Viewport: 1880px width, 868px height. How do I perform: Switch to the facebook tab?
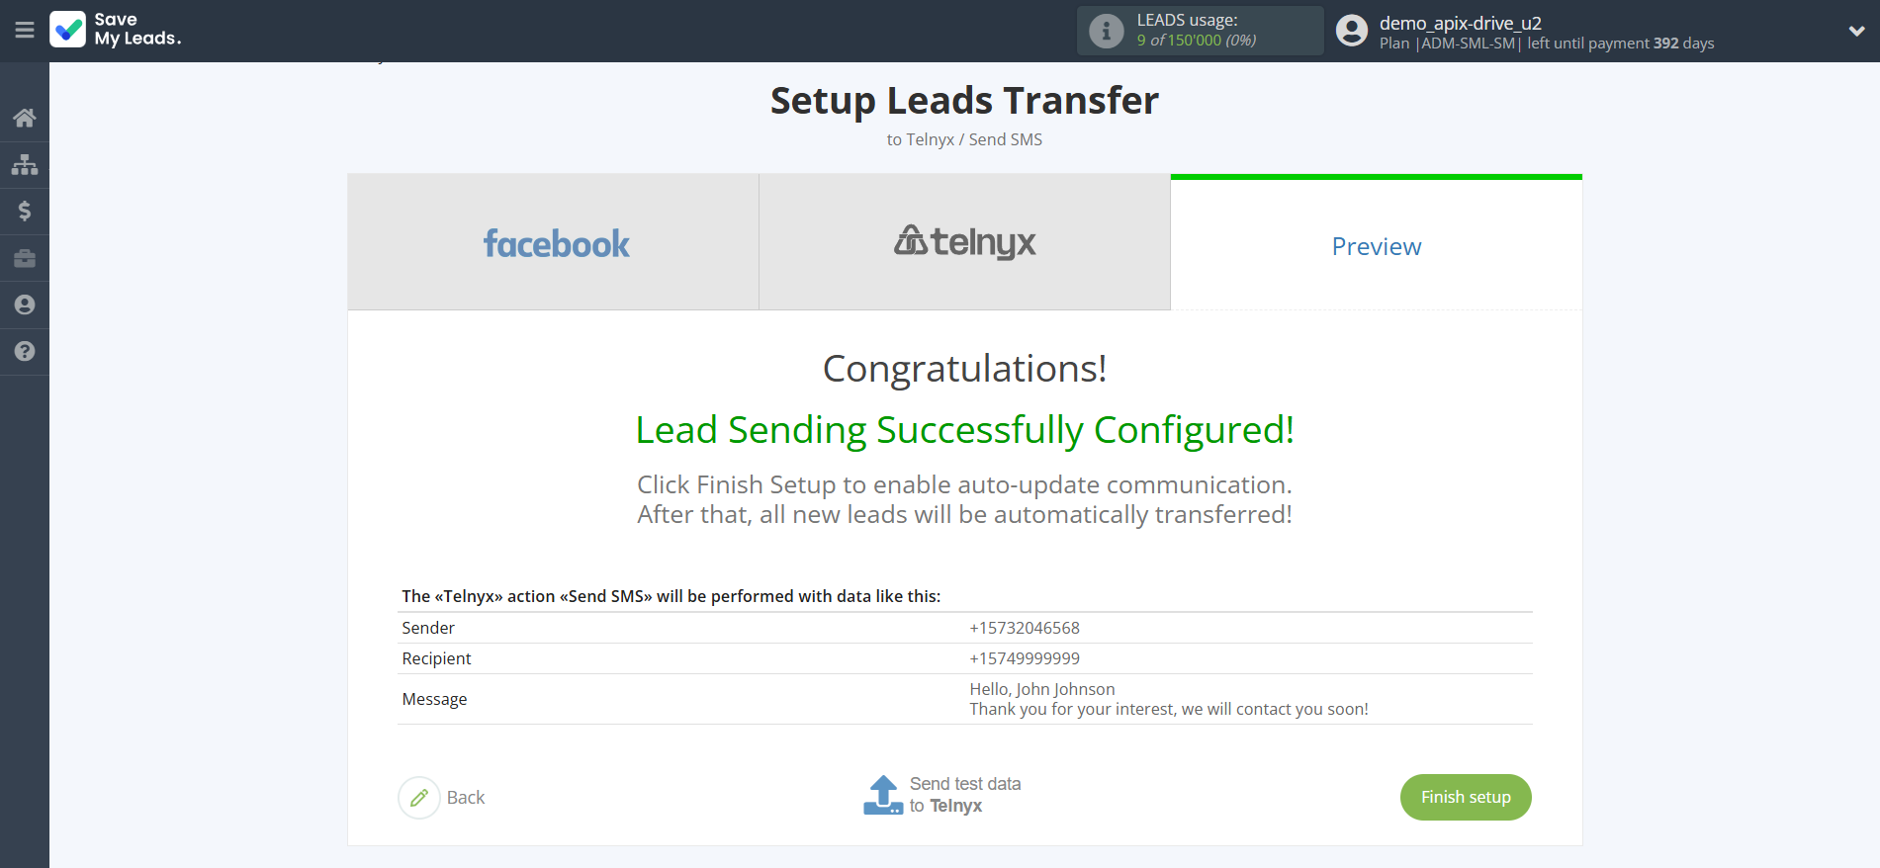tap(555, 242)
